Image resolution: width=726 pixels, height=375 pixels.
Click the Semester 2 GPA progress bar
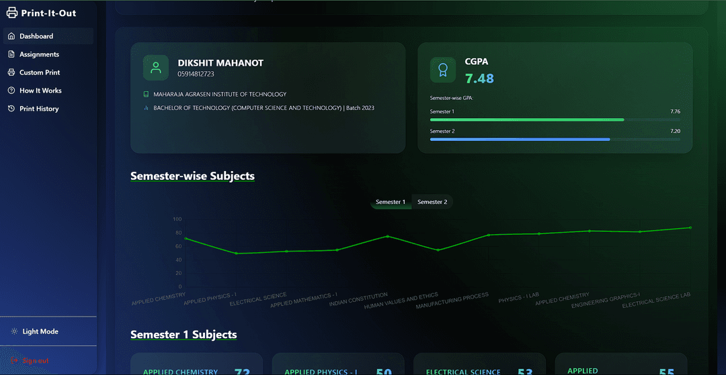[555, 139]
